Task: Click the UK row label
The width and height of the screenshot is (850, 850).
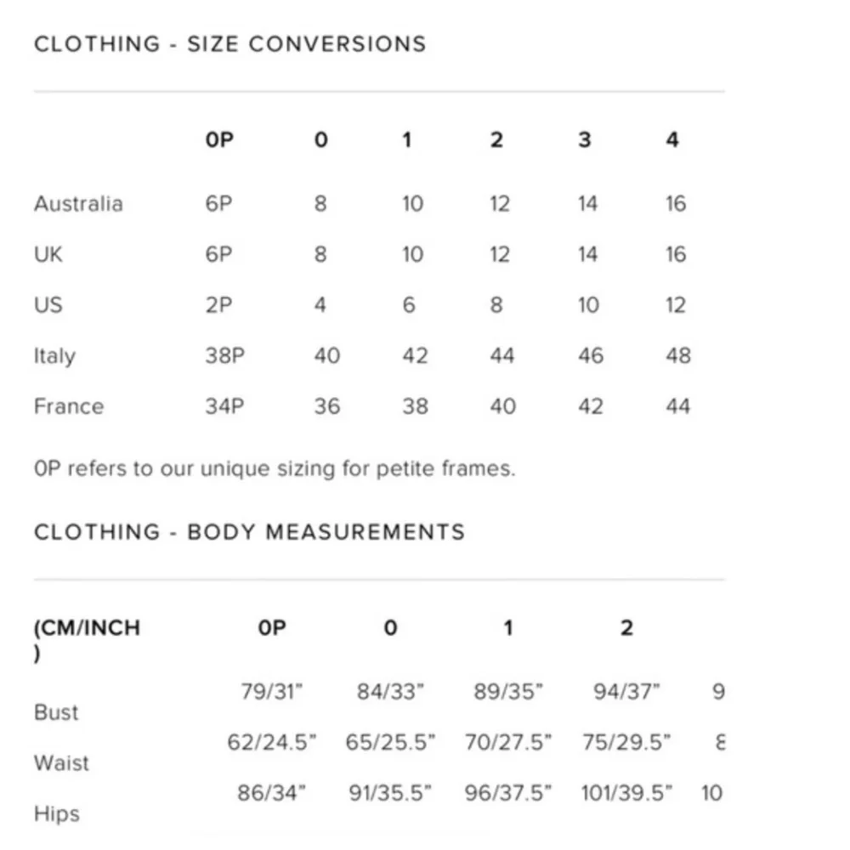Action: coord(48,254)
